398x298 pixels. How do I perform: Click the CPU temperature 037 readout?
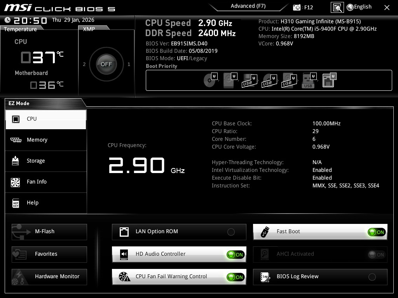point(42,57)
